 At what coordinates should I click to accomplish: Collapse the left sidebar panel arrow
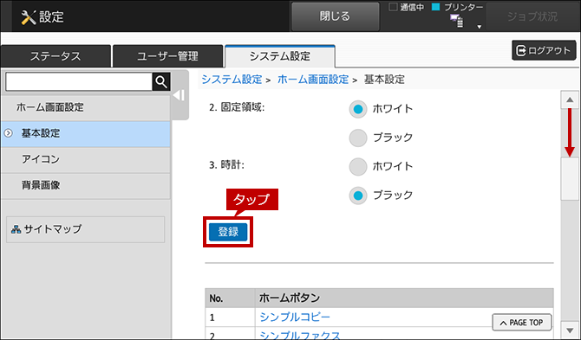pyautogui.click(x=180, y=95)
